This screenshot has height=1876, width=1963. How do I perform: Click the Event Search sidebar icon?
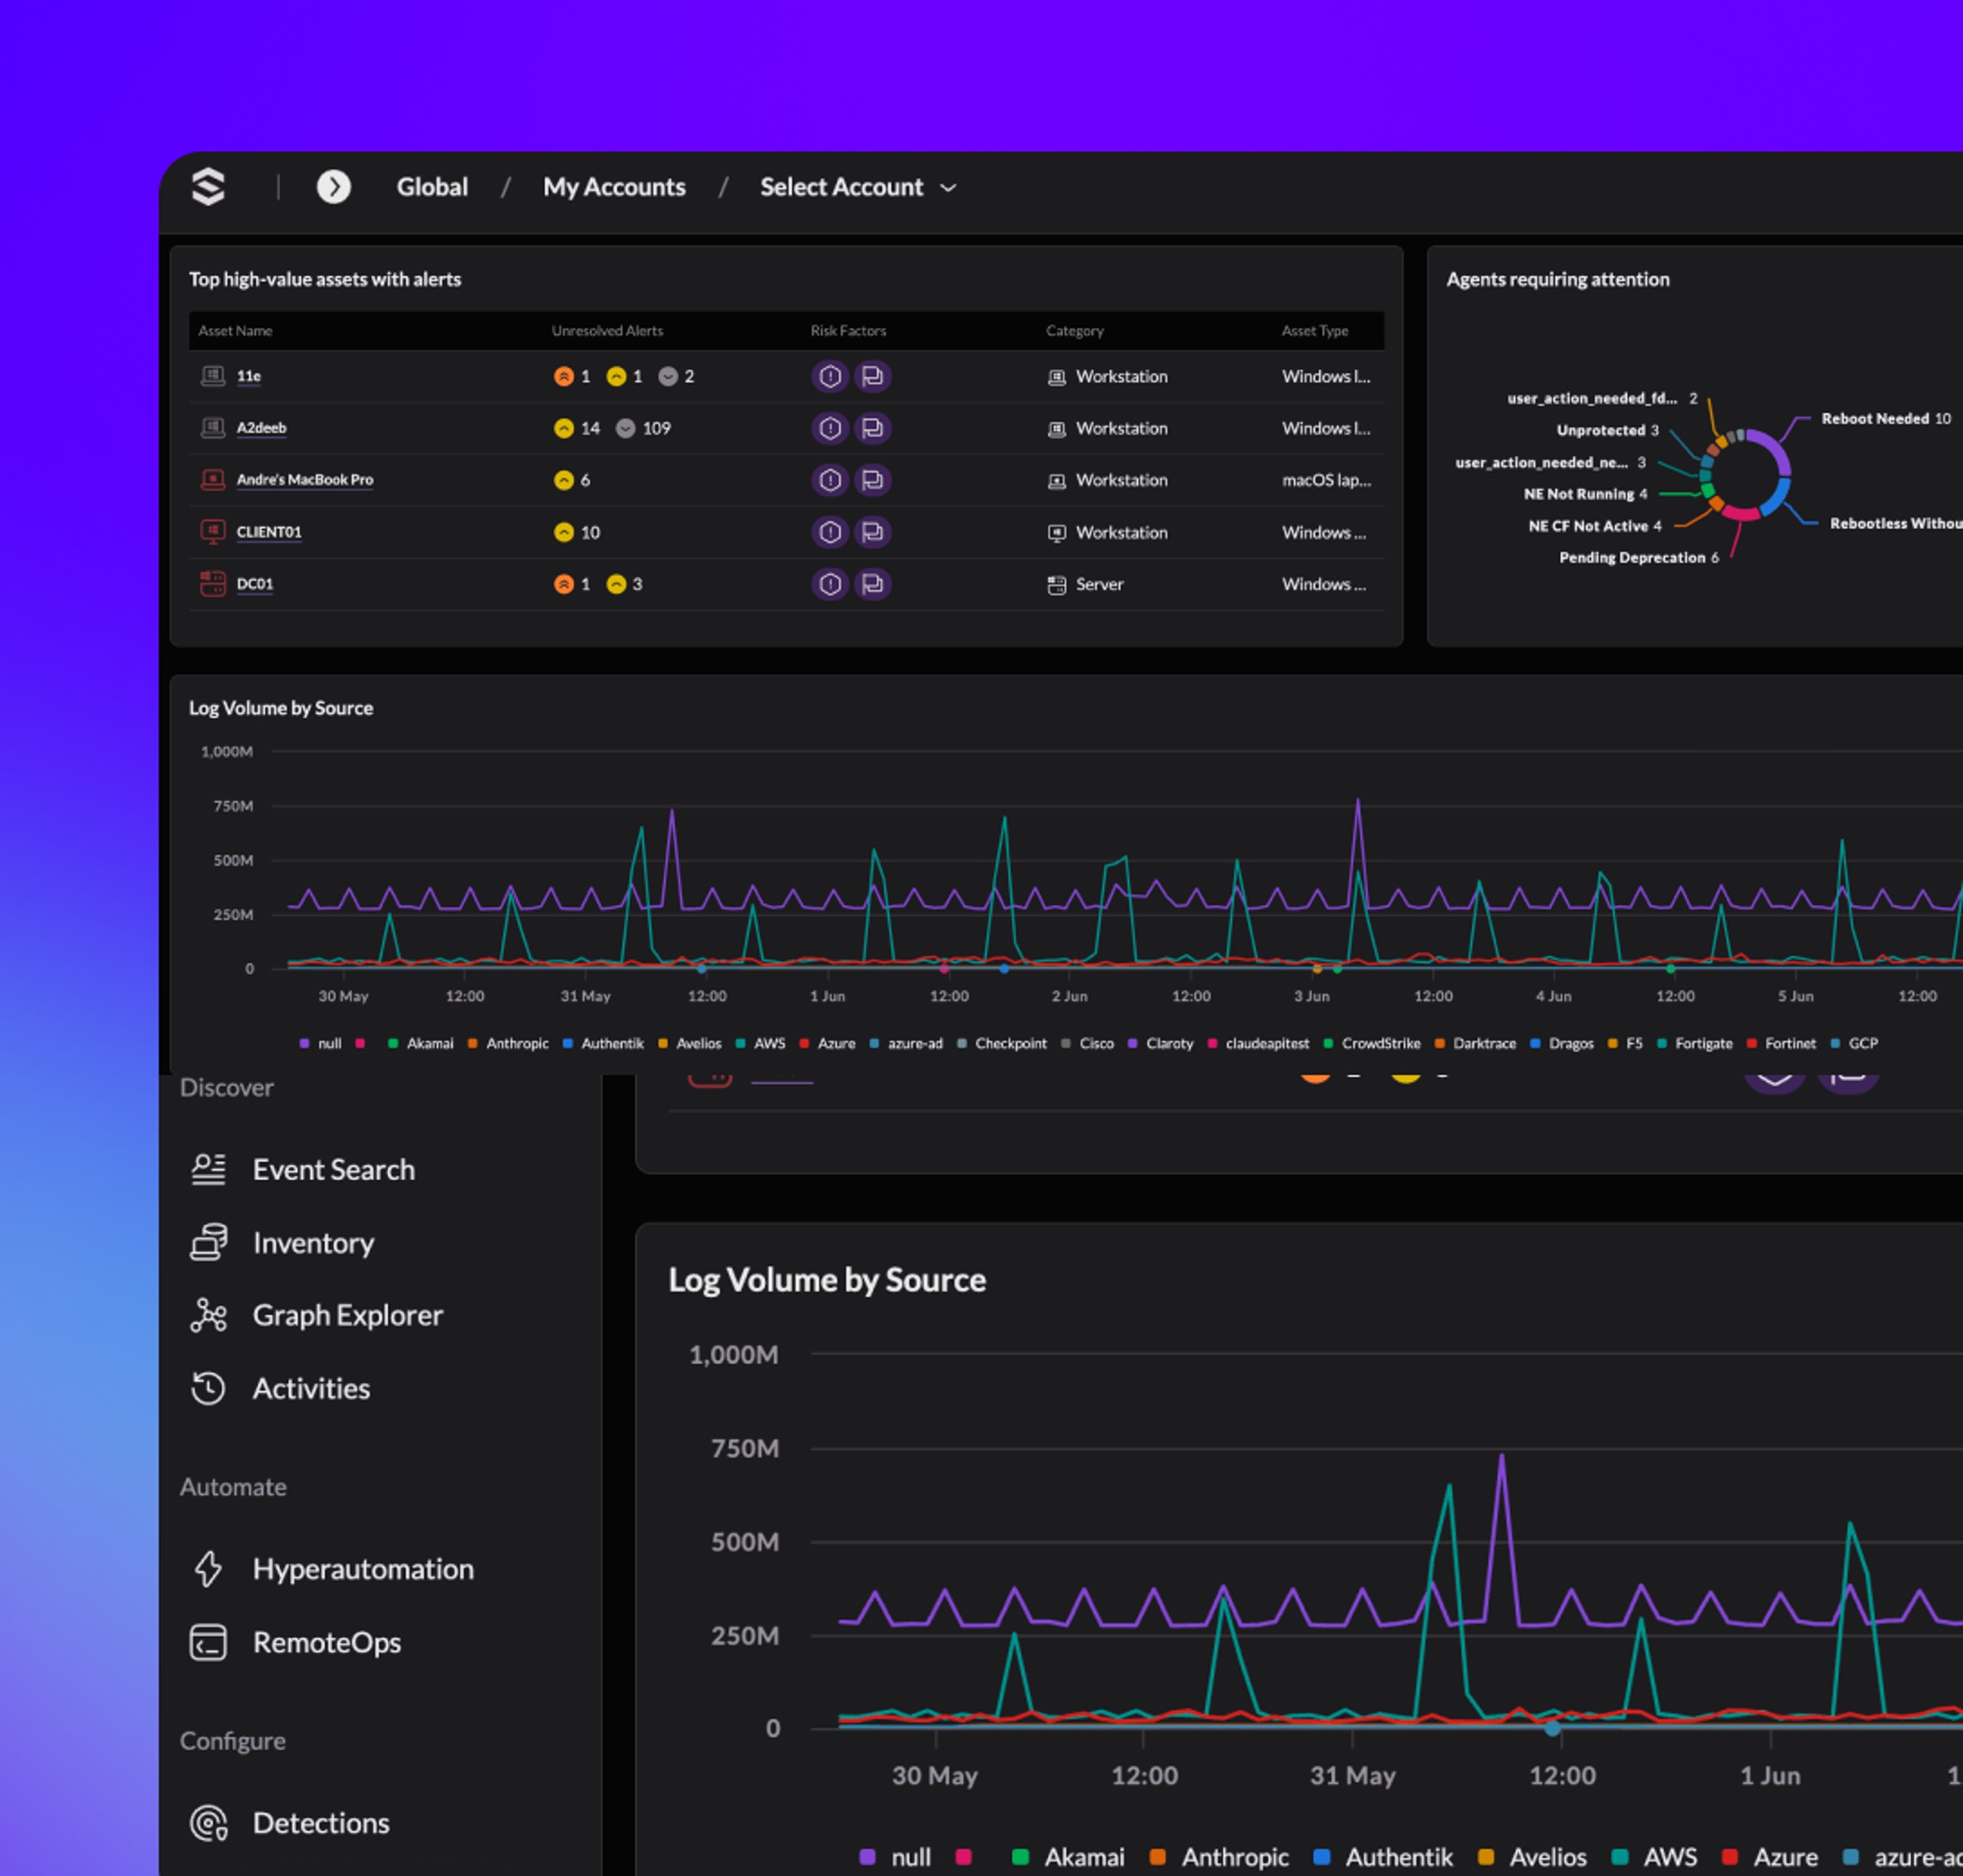pos(208,1169)
